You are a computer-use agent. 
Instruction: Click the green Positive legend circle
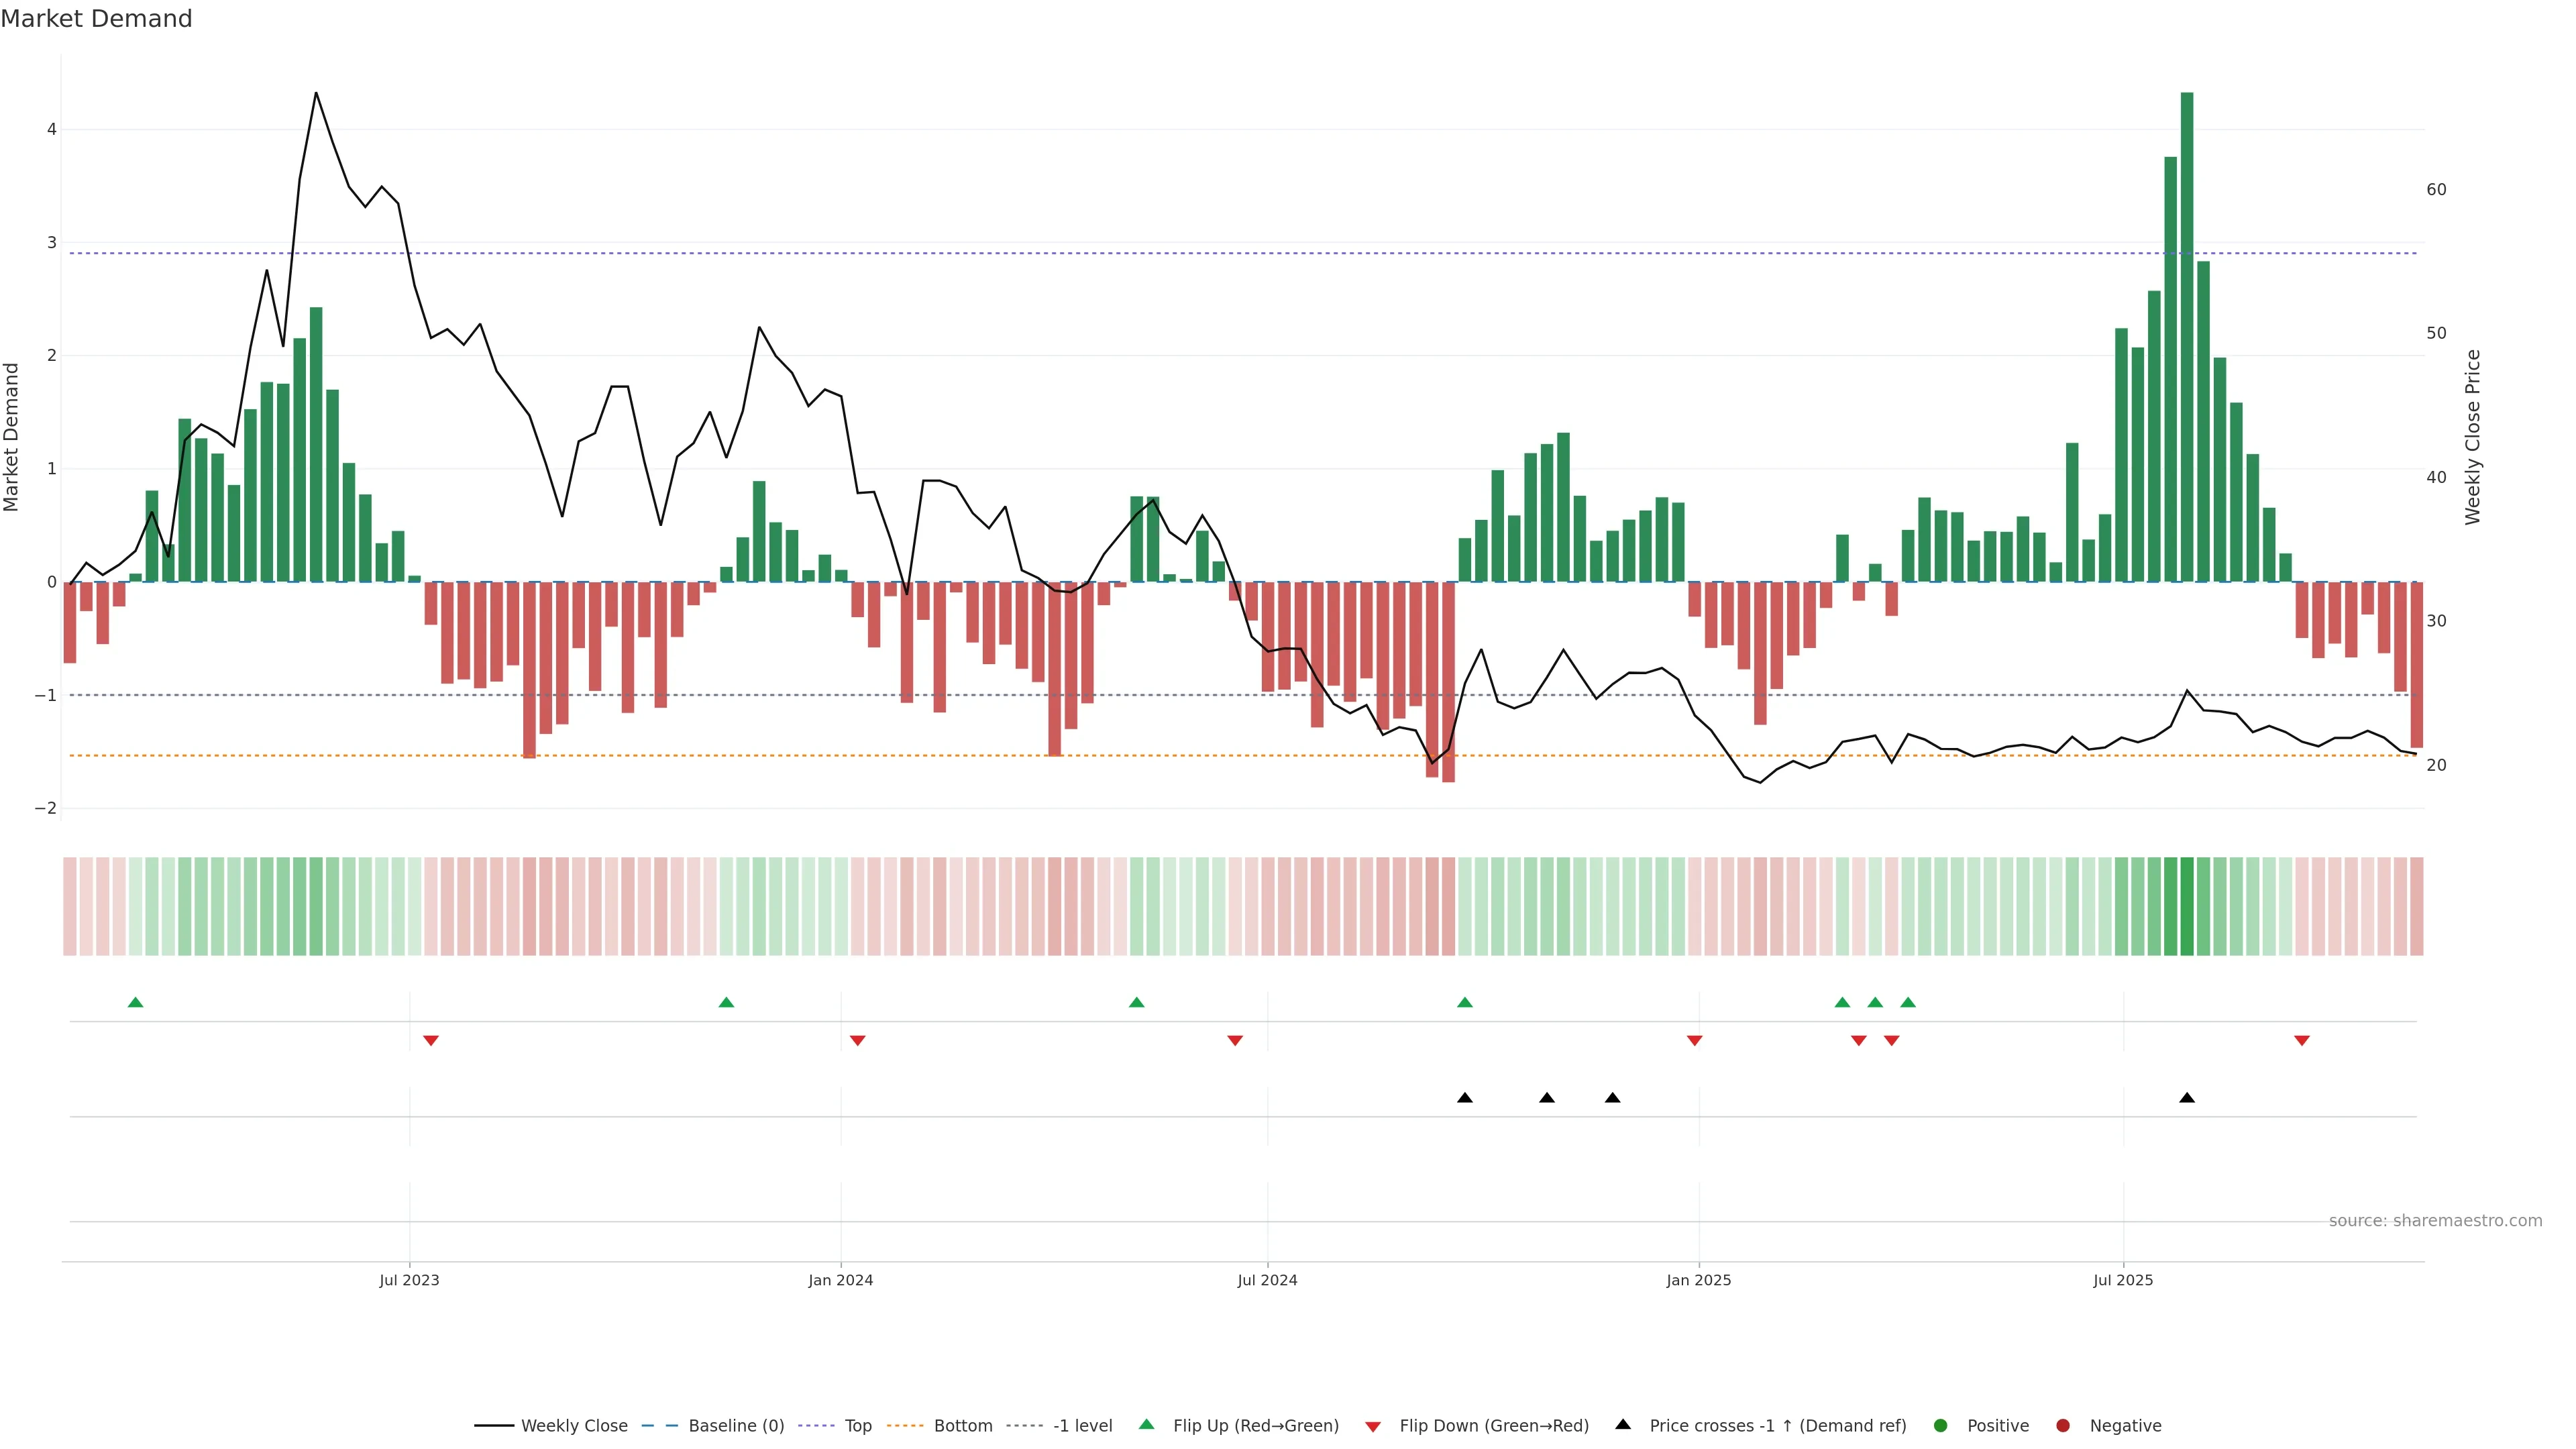point(1940,1425)
